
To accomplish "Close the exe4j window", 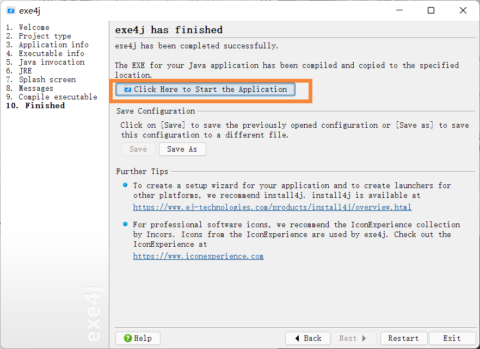I will (463, 10).
